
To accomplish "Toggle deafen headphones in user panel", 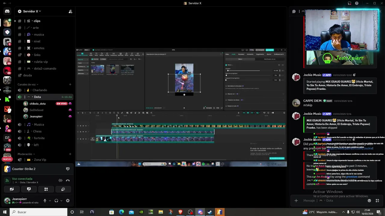I will [56, 201].
